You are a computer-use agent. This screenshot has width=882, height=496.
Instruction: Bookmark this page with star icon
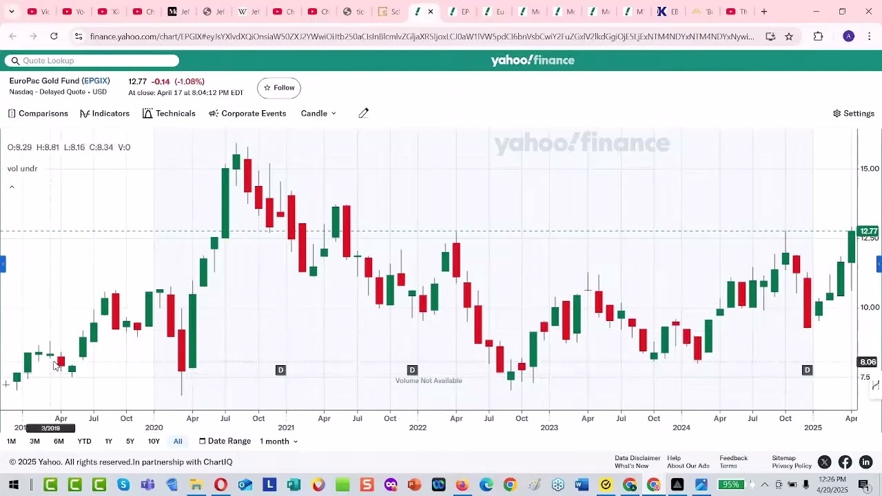point(789,37)
